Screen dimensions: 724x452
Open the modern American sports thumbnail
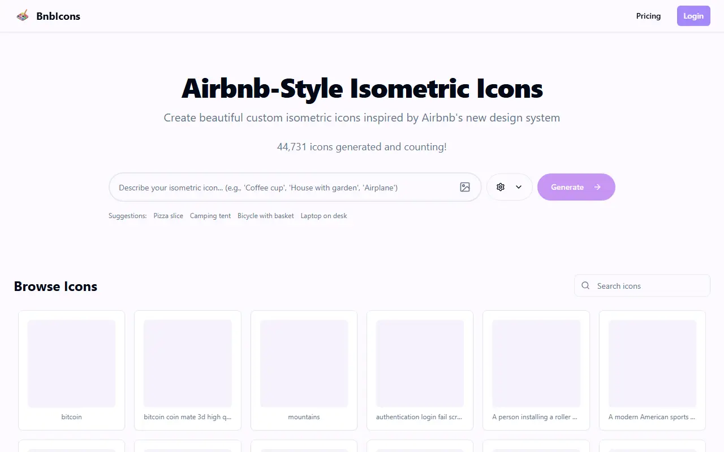click(652, 364)
